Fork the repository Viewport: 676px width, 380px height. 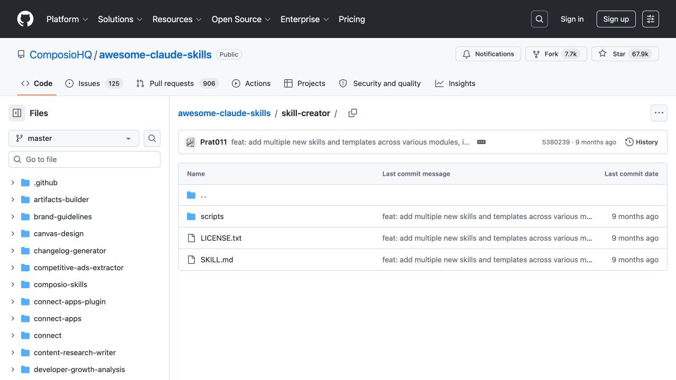556,54
